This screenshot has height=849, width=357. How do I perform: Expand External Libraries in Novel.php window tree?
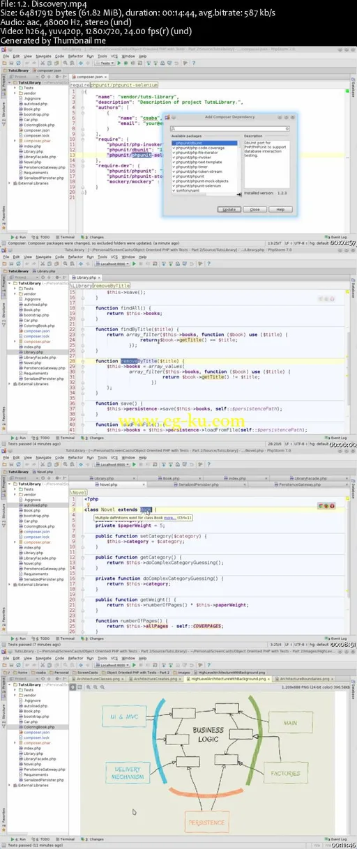point(10,584)
